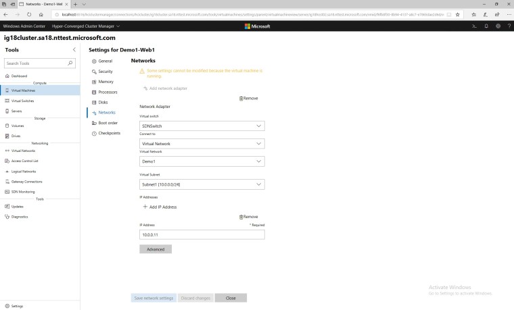Open Memory settings tab
Viewport: 514px width, 310px height.
coord(102,82)
